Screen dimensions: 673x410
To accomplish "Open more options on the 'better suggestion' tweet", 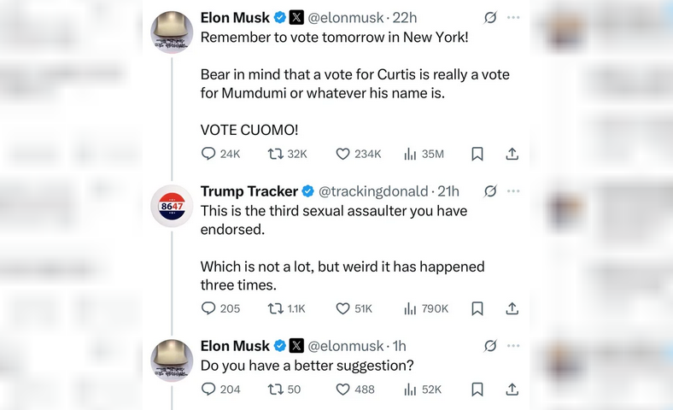I will (x=512, y=346).
